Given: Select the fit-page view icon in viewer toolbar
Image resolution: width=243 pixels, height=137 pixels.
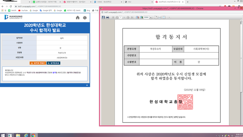Looking at the screenshot, I should click(x=156, y=17).
